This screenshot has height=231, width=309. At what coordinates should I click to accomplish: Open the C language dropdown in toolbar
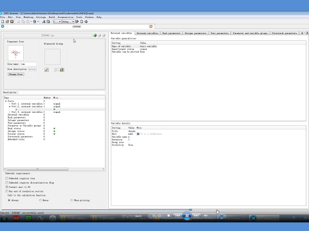point(57,22)
